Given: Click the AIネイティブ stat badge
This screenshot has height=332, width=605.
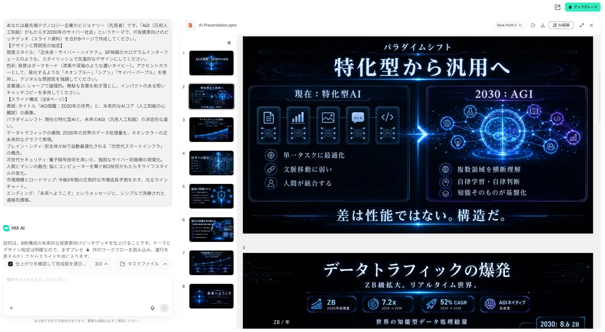Looking at the screenshot, I should 505,304.
